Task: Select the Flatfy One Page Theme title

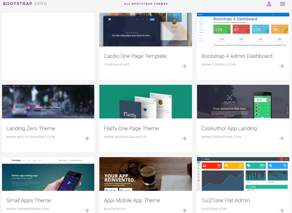Action: (131, 128)
